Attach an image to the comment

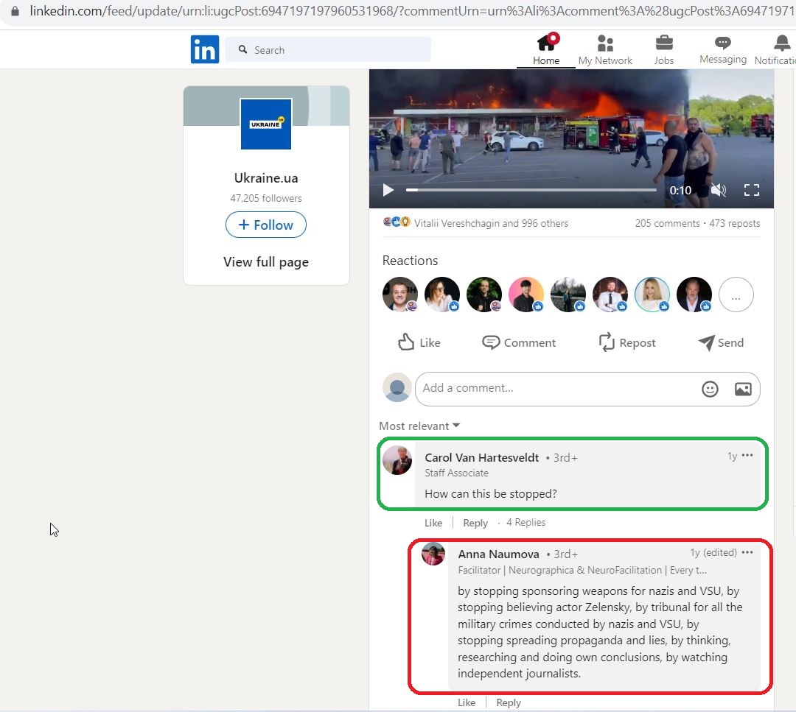[743, 389]
